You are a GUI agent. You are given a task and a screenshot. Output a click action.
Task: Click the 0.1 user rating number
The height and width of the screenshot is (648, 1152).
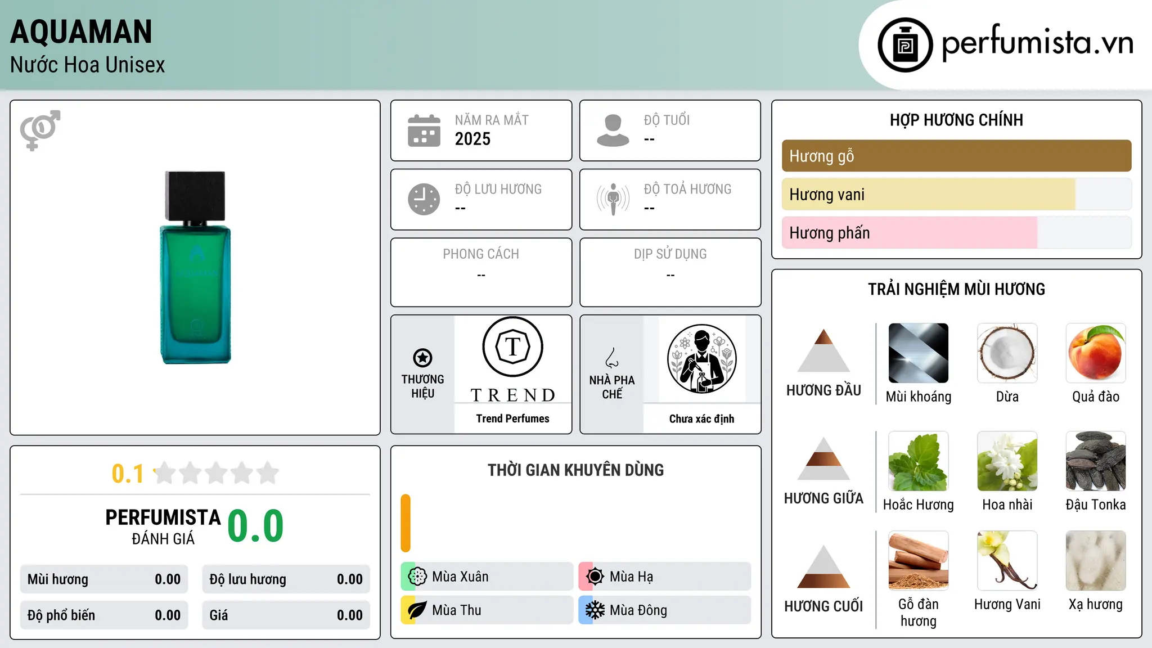click(128, 474)
